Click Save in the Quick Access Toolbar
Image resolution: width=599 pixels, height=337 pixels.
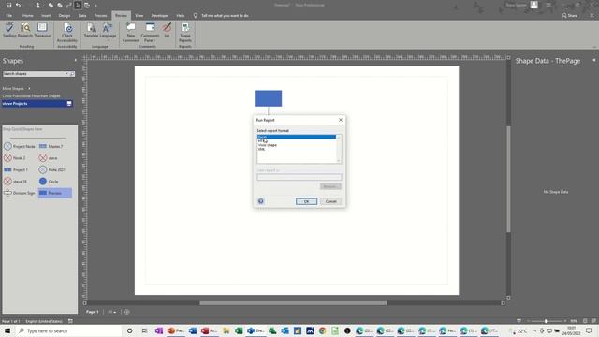[x=8, y=6]
